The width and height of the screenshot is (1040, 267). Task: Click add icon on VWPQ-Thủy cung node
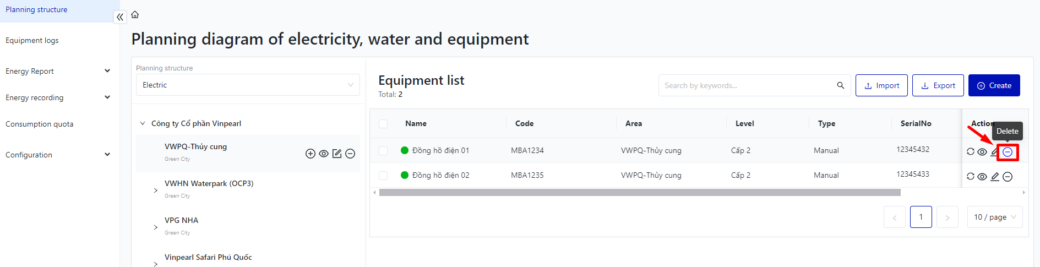click(311, 154)
